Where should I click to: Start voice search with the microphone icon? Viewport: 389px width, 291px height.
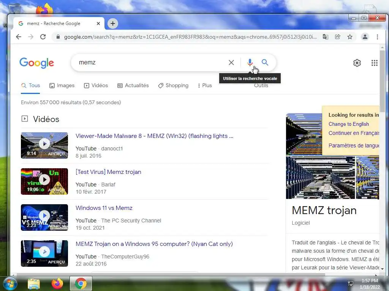250,63
